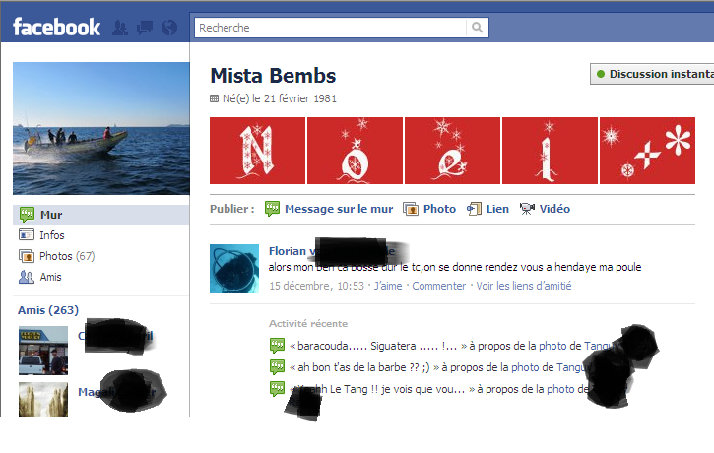
Task: Open messages icon in top bar
Action: [x=145, y=28]
